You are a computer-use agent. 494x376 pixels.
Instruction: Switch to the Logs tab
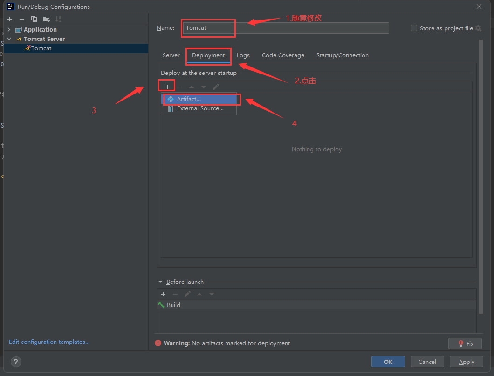(243, 55)
